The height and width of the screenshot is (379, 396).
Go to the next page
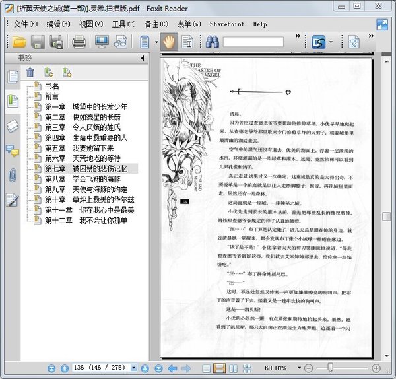(x=145, y=368)
